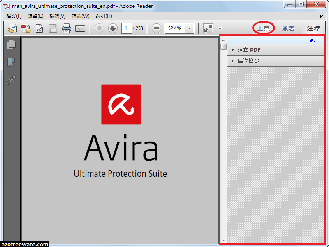Image resolution: width=329 pixels, height=247 pixels.
Task: Open page thumbnails panel in sidebar
Action: coord(12,44)
